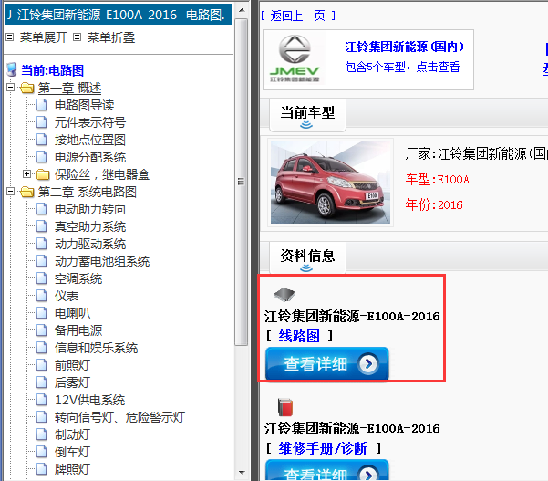Viewport: 548px width, 481px height.
Task: Select 动力驱动系统 entry
Action: coord(90,244)
